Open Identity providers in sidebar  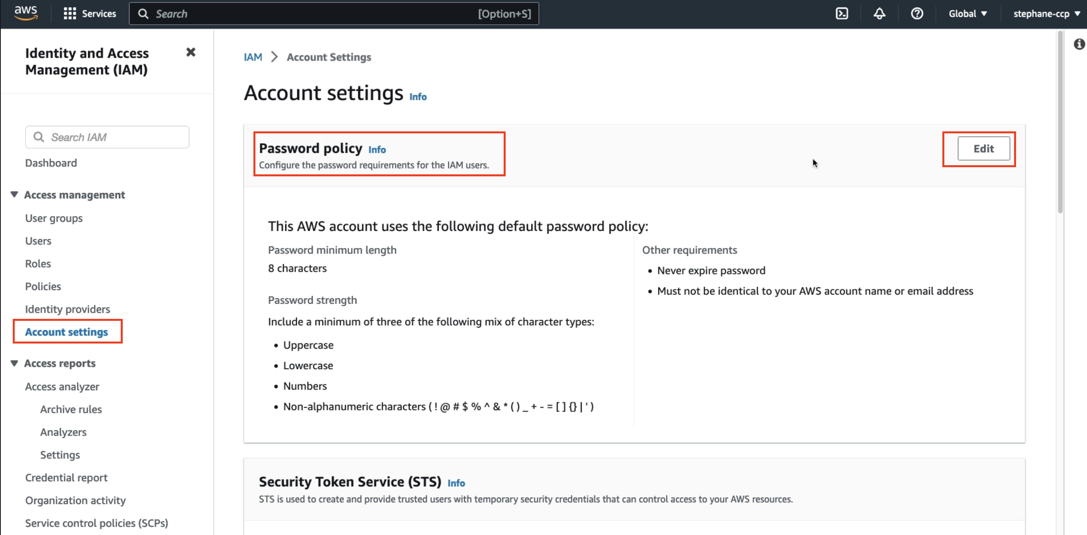point(67,309)
